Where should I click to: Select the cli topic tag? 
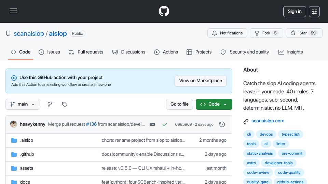click(249, 134)
